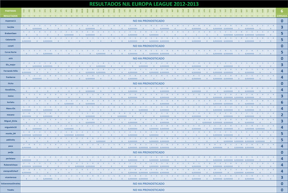Viewport: 288px width, 193px height.
Task: Click the player name 'Yosaku'
Action: click(11, 190)
